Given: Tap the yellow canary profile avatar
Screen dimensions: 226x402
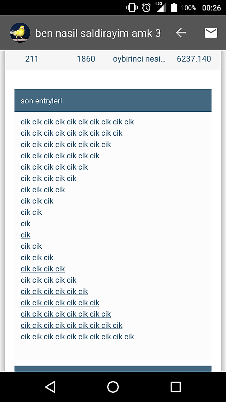Looking at the screenshot, I should point(20,33).
